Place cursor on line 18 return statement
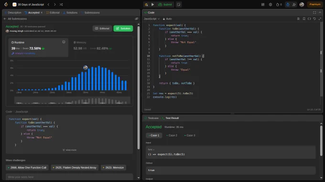Screen dimensions: 325x182 176,83
